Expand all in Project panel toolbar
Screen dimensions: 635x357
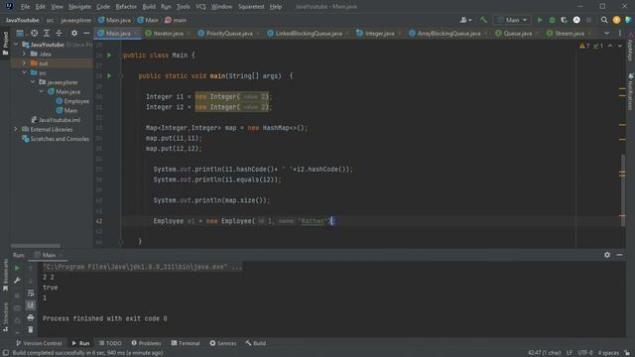click(x=47, y=33)
